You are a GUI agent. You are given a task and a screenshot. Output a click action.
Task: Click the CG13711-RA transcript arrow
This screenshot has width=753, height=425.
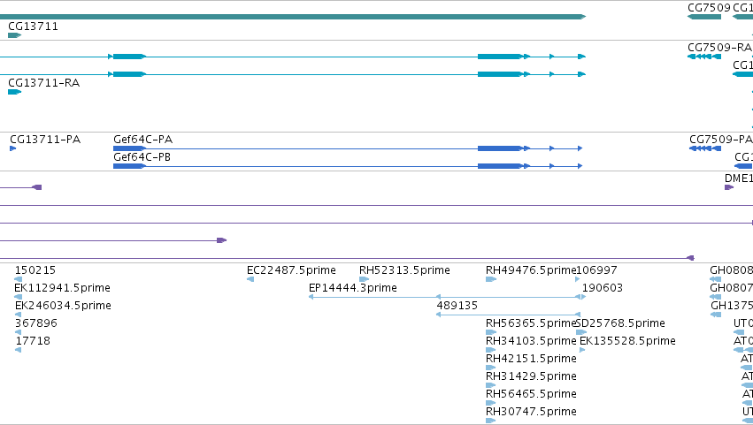pos(14,92)
